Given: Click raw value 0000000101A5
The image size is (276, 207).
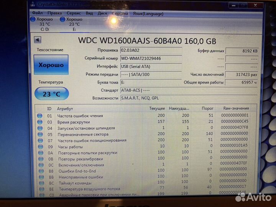Looking at the screenshot, I should pos(234,145).
